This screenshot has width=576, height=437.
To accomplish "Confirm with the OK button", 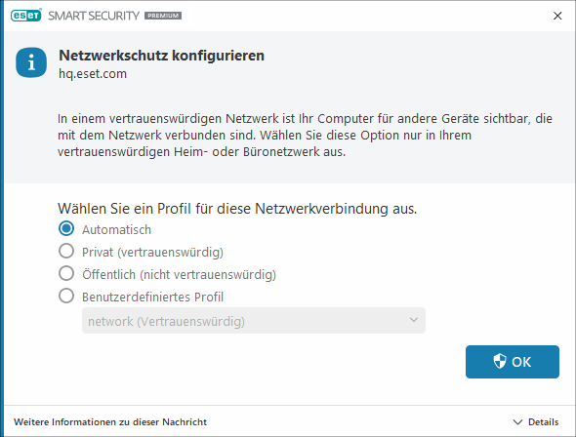I will pyautogui.click(x=513, y=362).
